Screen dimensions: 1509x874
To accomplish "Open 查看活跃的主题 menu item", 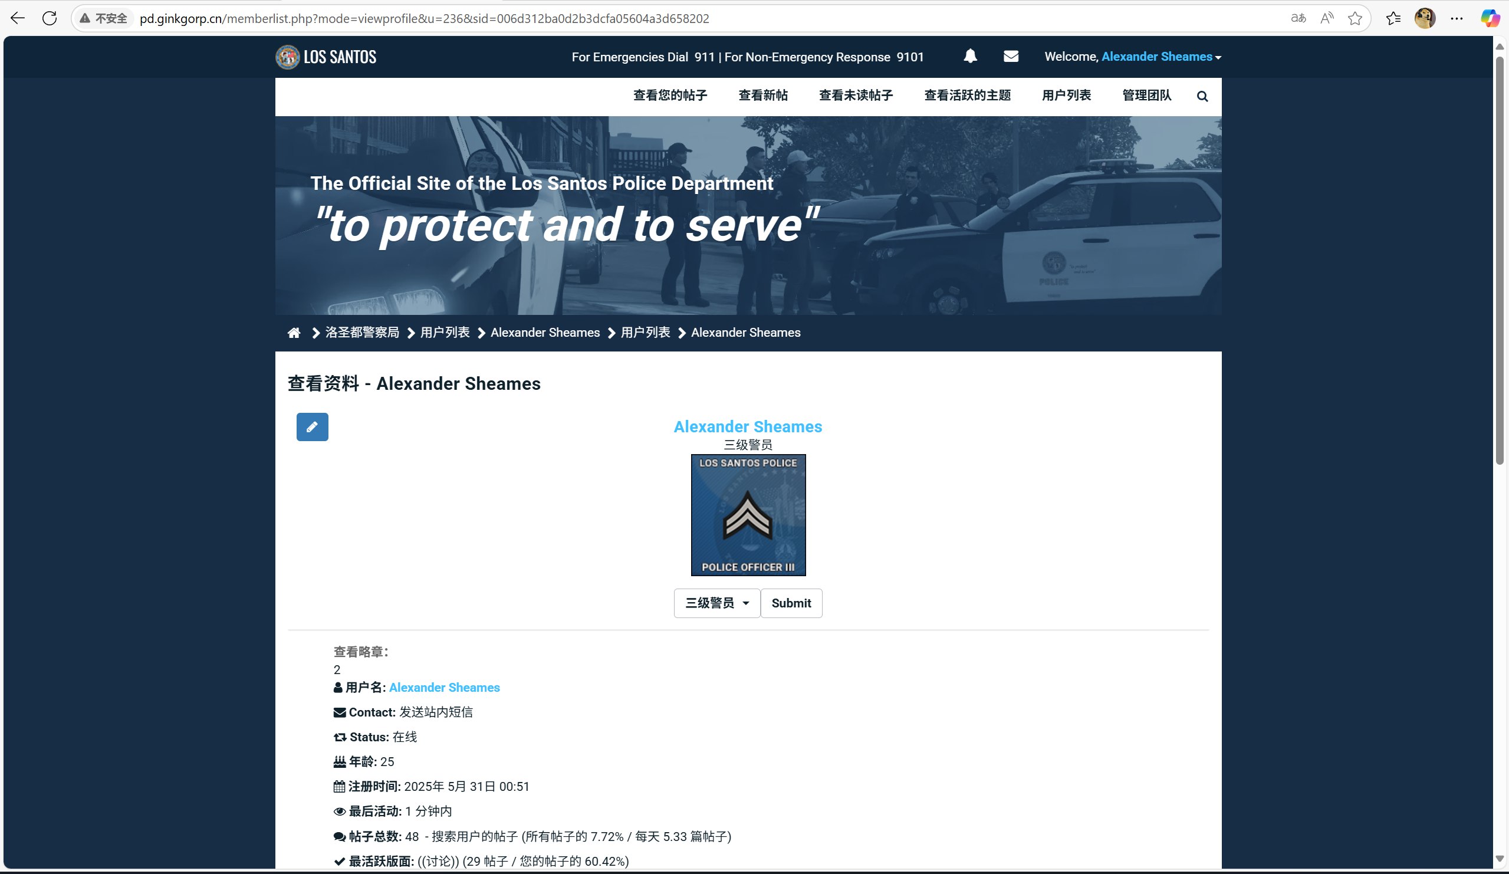I will pyautogui.click(x=967, y=96).
